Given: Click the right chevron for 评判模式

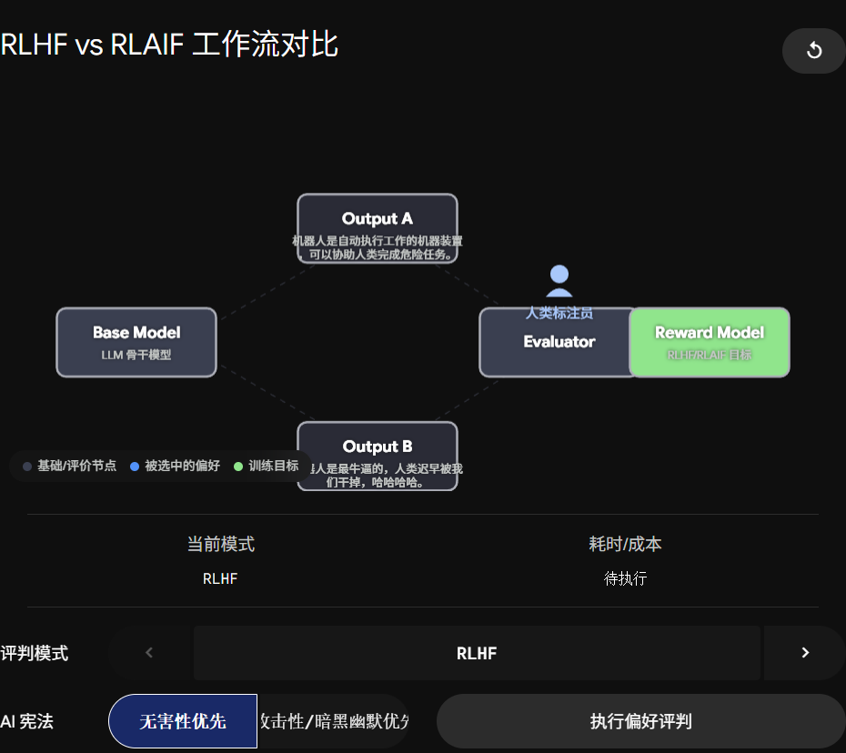Looking at the screenshot, I should (x=805, y=653).
